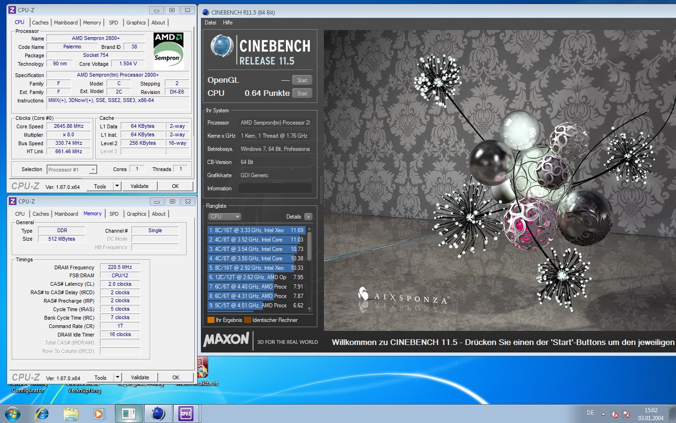Viewport: 676px width, 423px height.
Task: Switch to Mainboard tab in CPU-Z processor window
Action: 66,23
